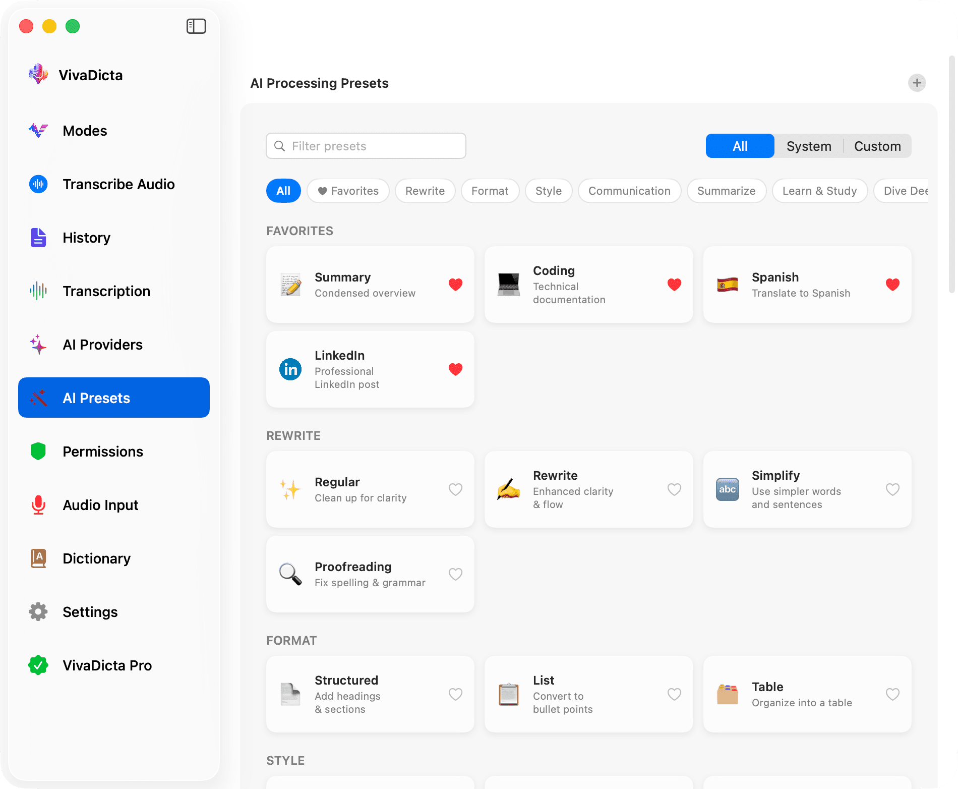Toggle the sidebar visibility icon
958x789 pixels.
[x=196, y=26]
